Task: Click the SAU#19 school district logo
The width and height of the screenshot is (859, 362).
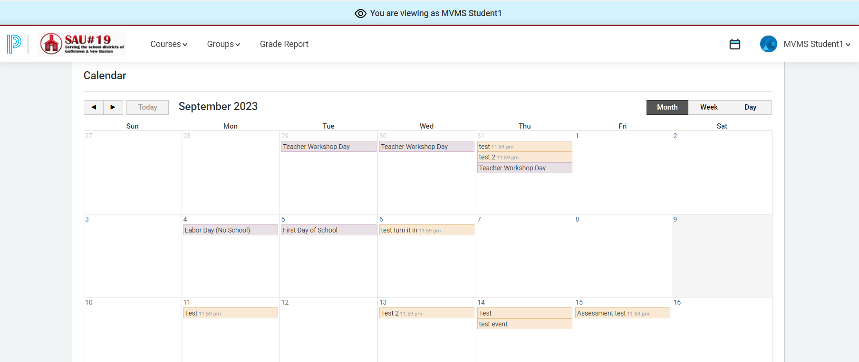Action: 82,44
